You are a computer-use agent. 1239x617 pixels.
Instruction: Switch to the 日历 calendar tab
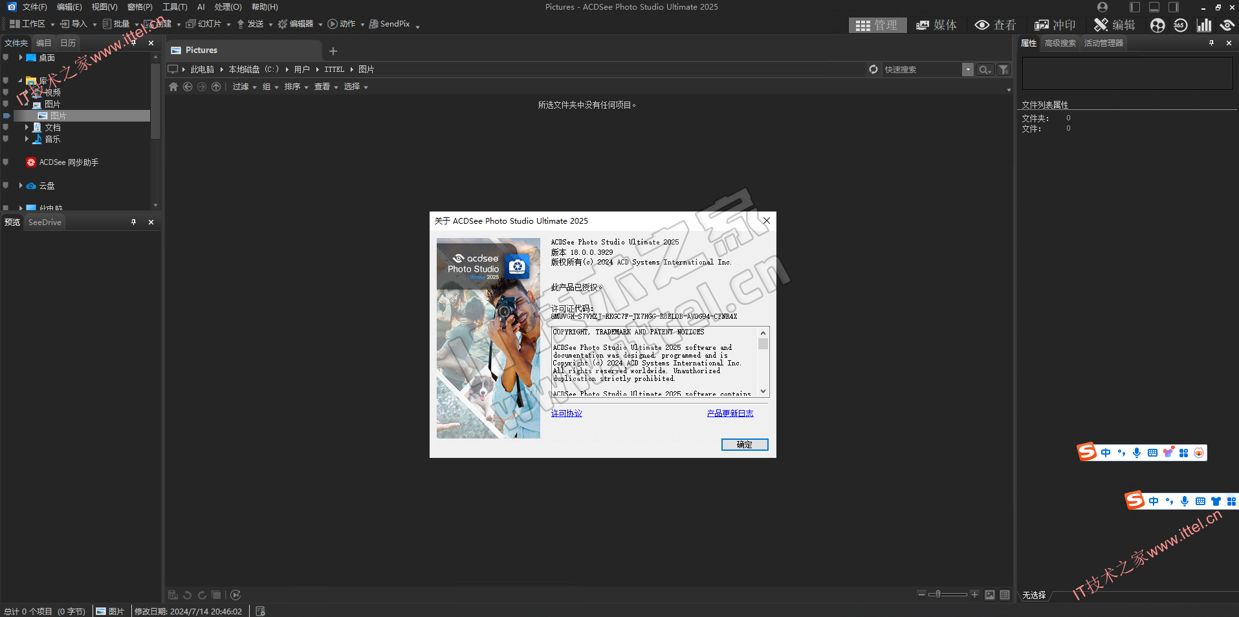coord(68,43)
